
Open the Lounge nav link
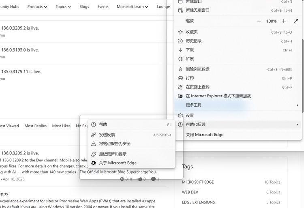(x=163, y=6)
